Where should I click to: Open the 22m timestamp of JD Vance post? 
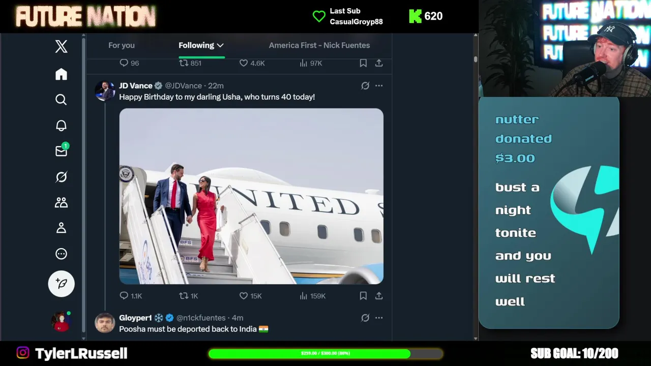216,85
